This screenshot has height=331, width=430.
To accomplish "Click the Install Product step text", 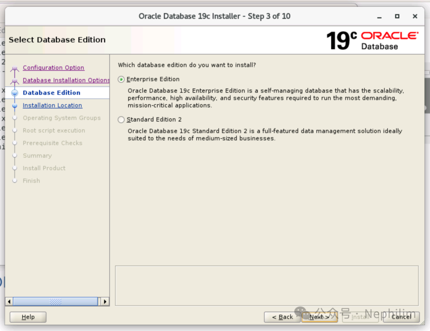I will [44, 168].
